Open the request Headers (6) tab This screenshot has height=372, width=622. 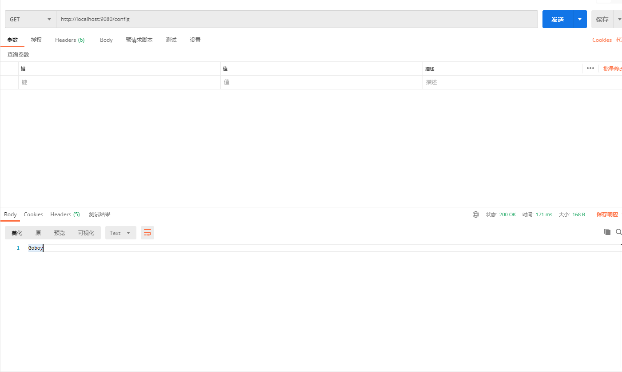pyautogui.click(x=70, y=40)
